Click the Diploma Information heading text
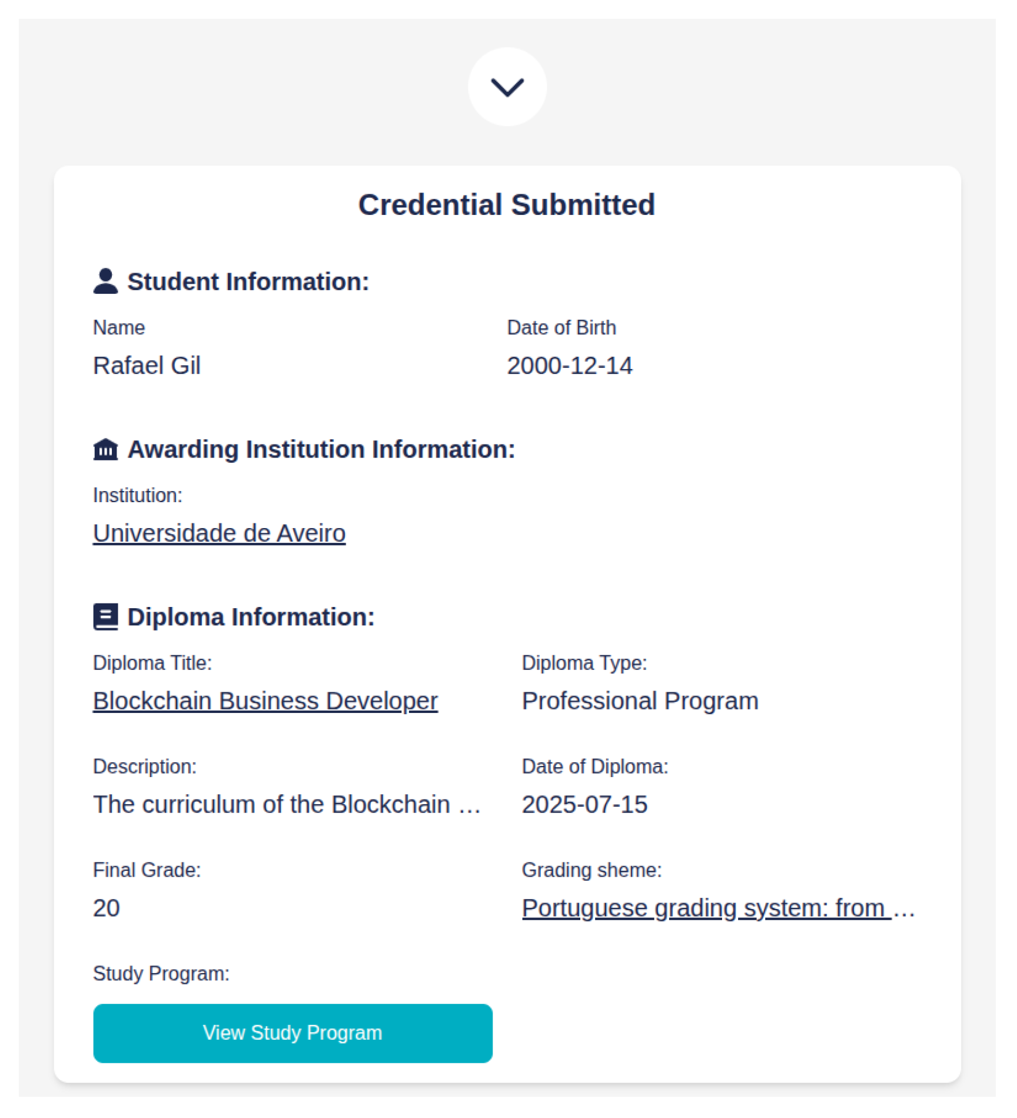Viewport: 1017px width, 1118px height. (251, 618)
